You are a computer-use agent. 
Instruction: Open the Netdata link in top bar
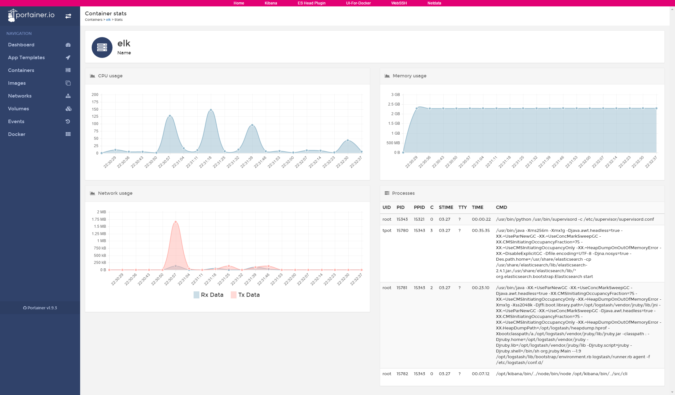pos(434,3)
